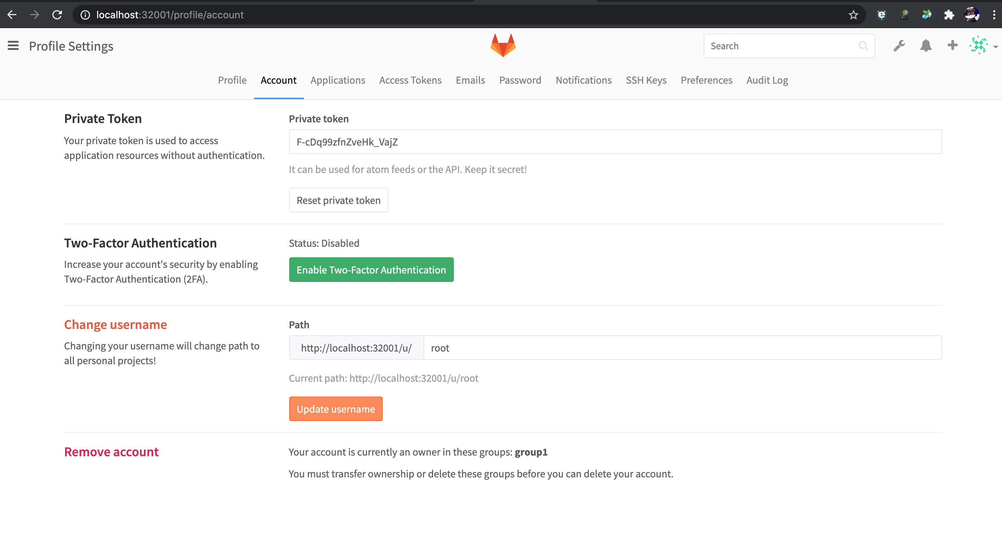Open user avatar dropdown menu
The width and height of the screenshot is (1002, 535).
click(x=983, y=46)
